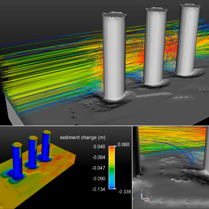Click the 0.060 maximum legend value
The height and width of the screenshot is (209, 209).
(123, 145)
